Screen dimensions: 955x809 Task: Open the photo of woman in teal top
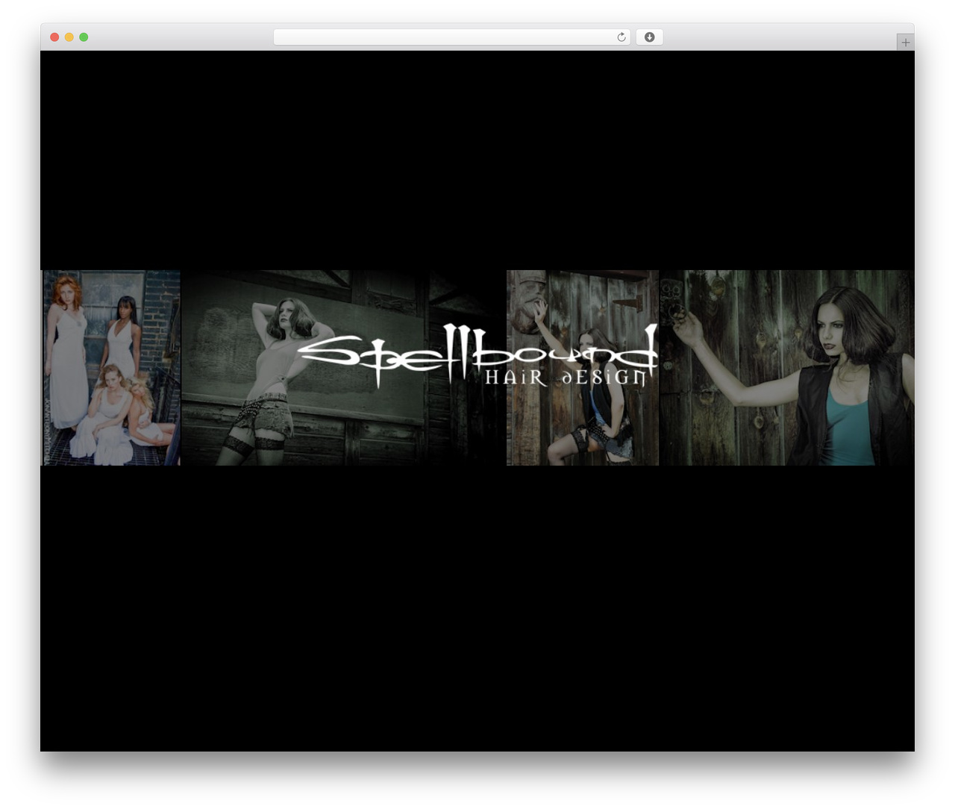[786, 368]
